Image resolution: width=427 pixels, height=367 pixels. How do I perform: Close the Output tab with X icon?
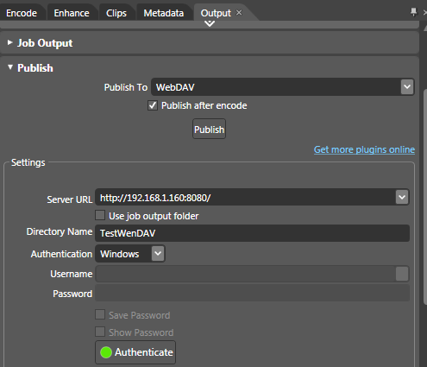(x=239, y=13)
